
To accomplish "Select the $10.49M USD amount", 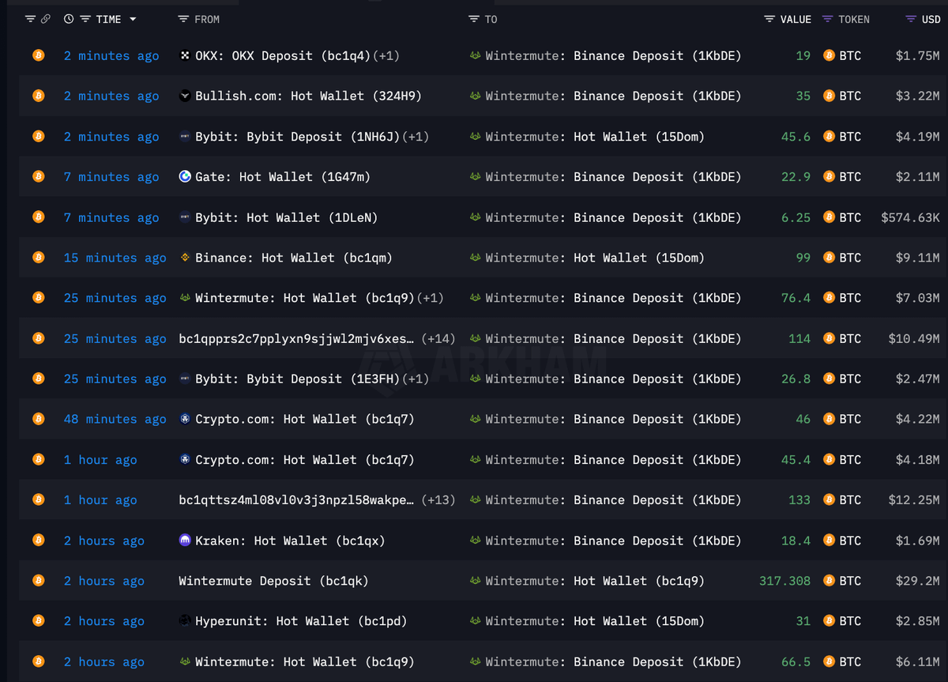I will tap(914, 338).
